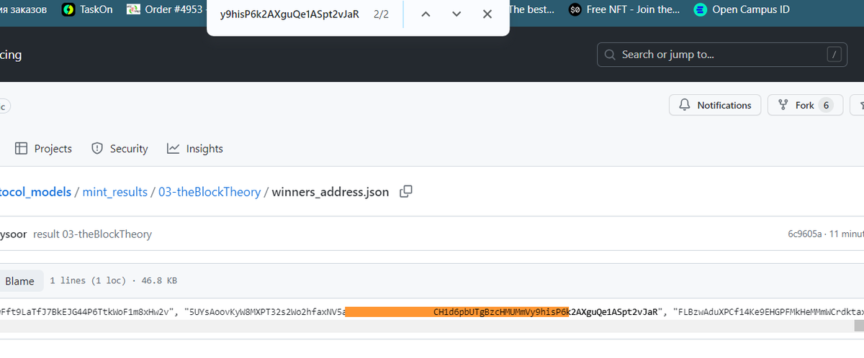Screen dimensions: 864x358
Task: Open the TaskOn bookmark
Action: [x=87, y=9]
